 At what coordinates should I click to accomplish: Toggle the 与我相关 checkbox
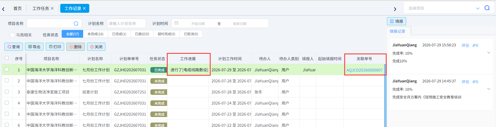(x=12, y=35)
